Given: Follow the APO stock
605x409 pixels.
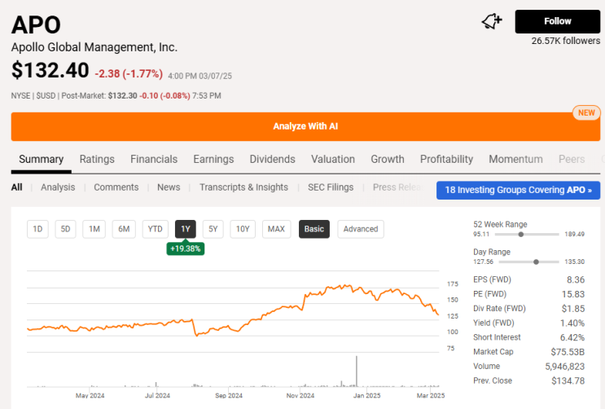Looking at the screenshot, I should [557, 21].
